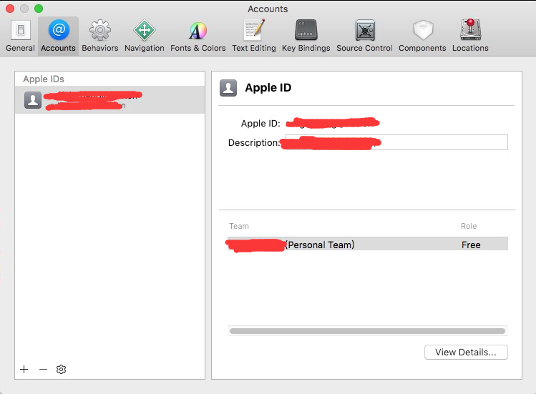
Task: Open the gear actions menu
Action: (62, 369)
